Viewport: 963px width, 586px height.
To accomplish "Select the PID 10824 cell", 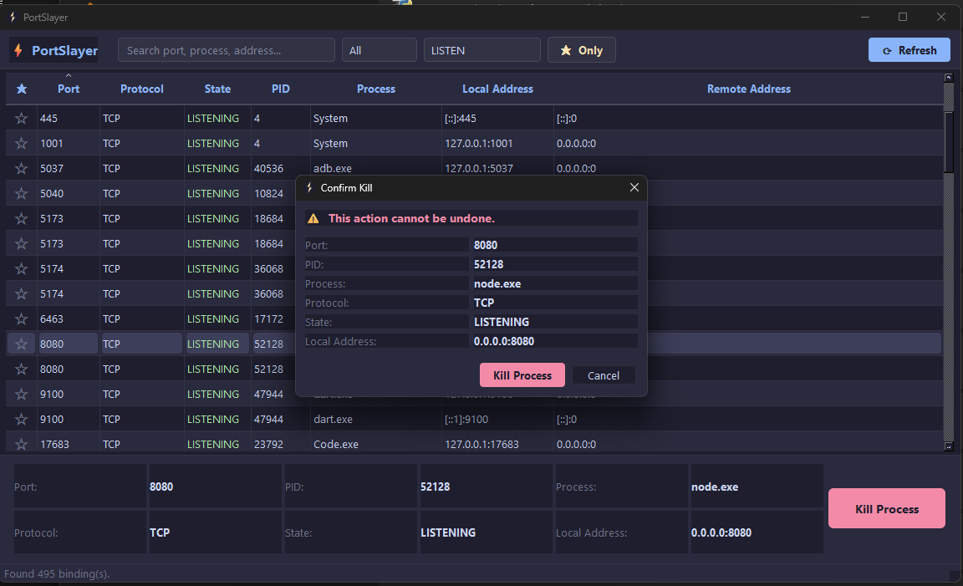I will pyautogui.click(x=273, y=193).
